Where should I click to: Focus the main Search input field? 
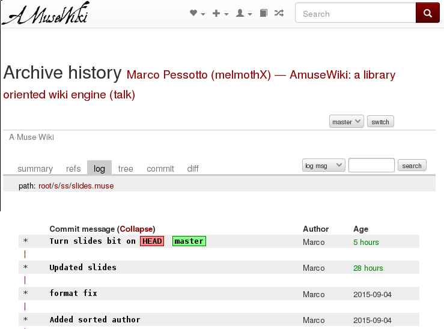tap(355, 13)
